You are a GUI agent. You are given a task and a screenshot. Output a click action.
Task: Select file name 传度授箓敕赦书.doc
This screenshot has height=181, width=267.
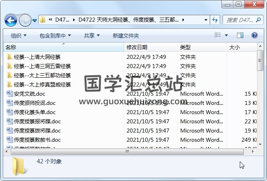click(37, 140)
